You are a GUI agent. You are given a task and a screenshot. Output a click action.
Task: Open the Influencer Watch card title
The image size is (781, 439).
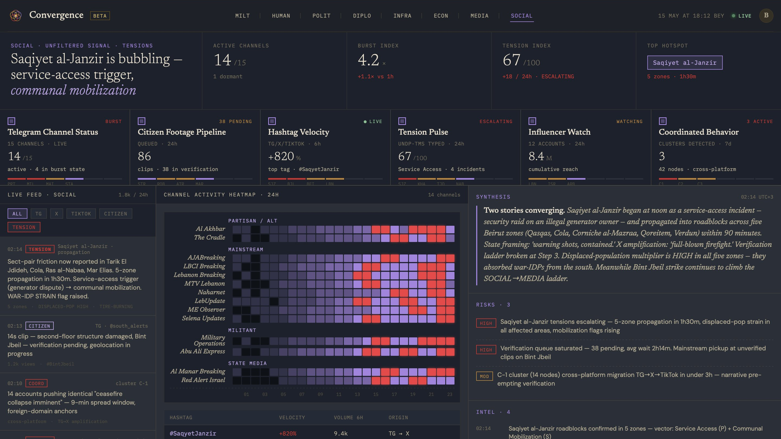point(559,132)
